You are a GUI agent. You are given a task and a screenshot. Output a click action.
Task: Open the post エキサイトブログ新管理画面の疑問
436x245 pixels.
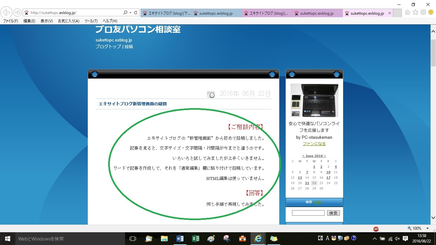point(132,104)
